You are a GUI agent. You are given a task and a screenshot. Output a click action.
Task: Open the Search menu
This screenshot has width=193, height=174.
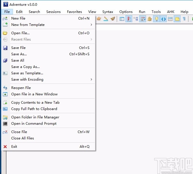coord(34,12)
